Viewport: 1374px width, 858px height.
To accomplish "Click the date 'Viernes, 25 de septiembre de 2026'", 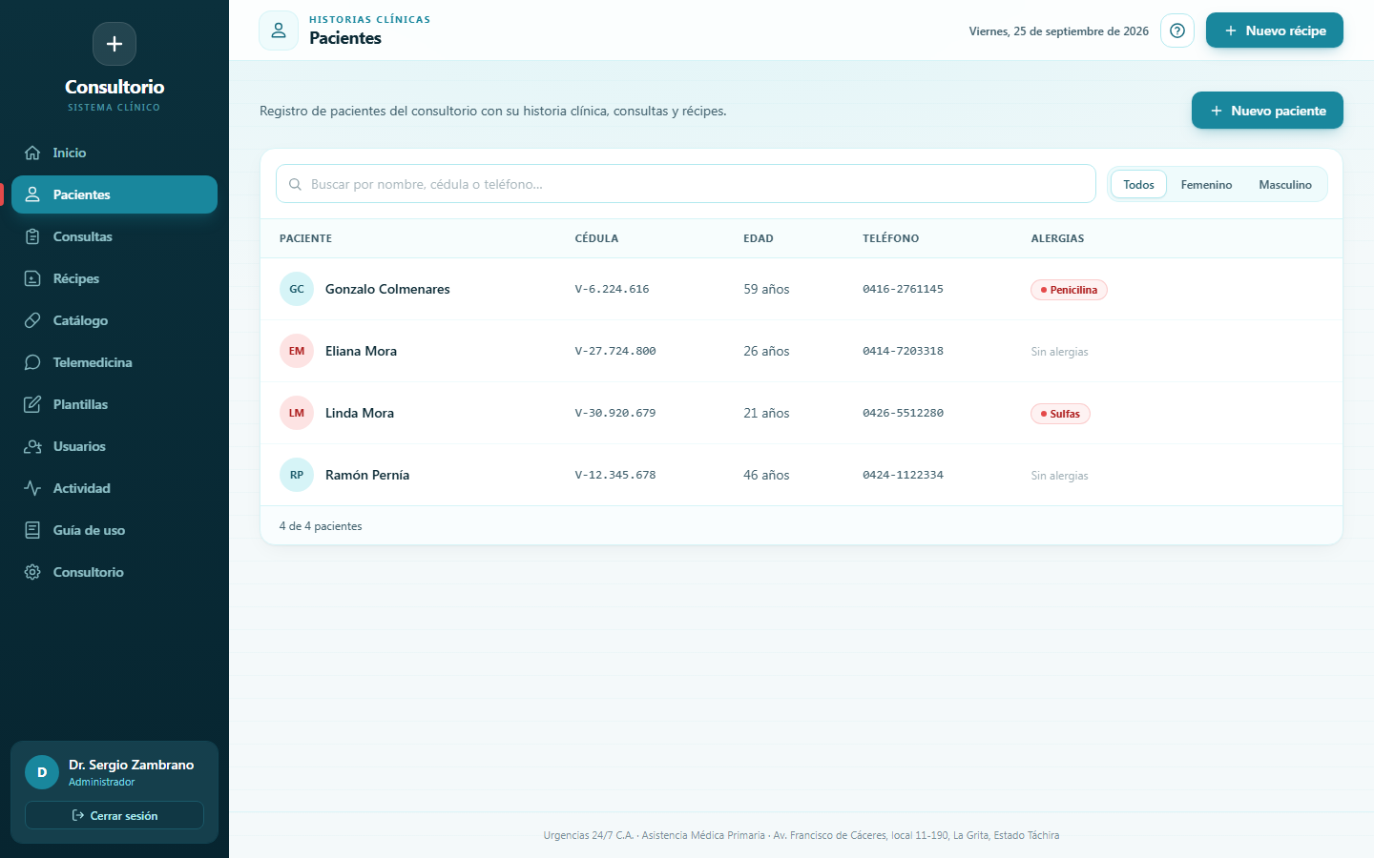I will click(1059, 31).
